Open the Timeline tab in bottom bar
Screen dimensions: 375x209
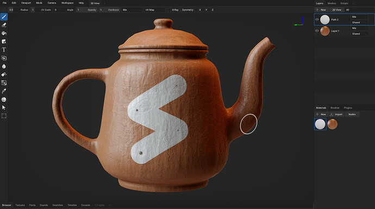click(x=72, y=205)
